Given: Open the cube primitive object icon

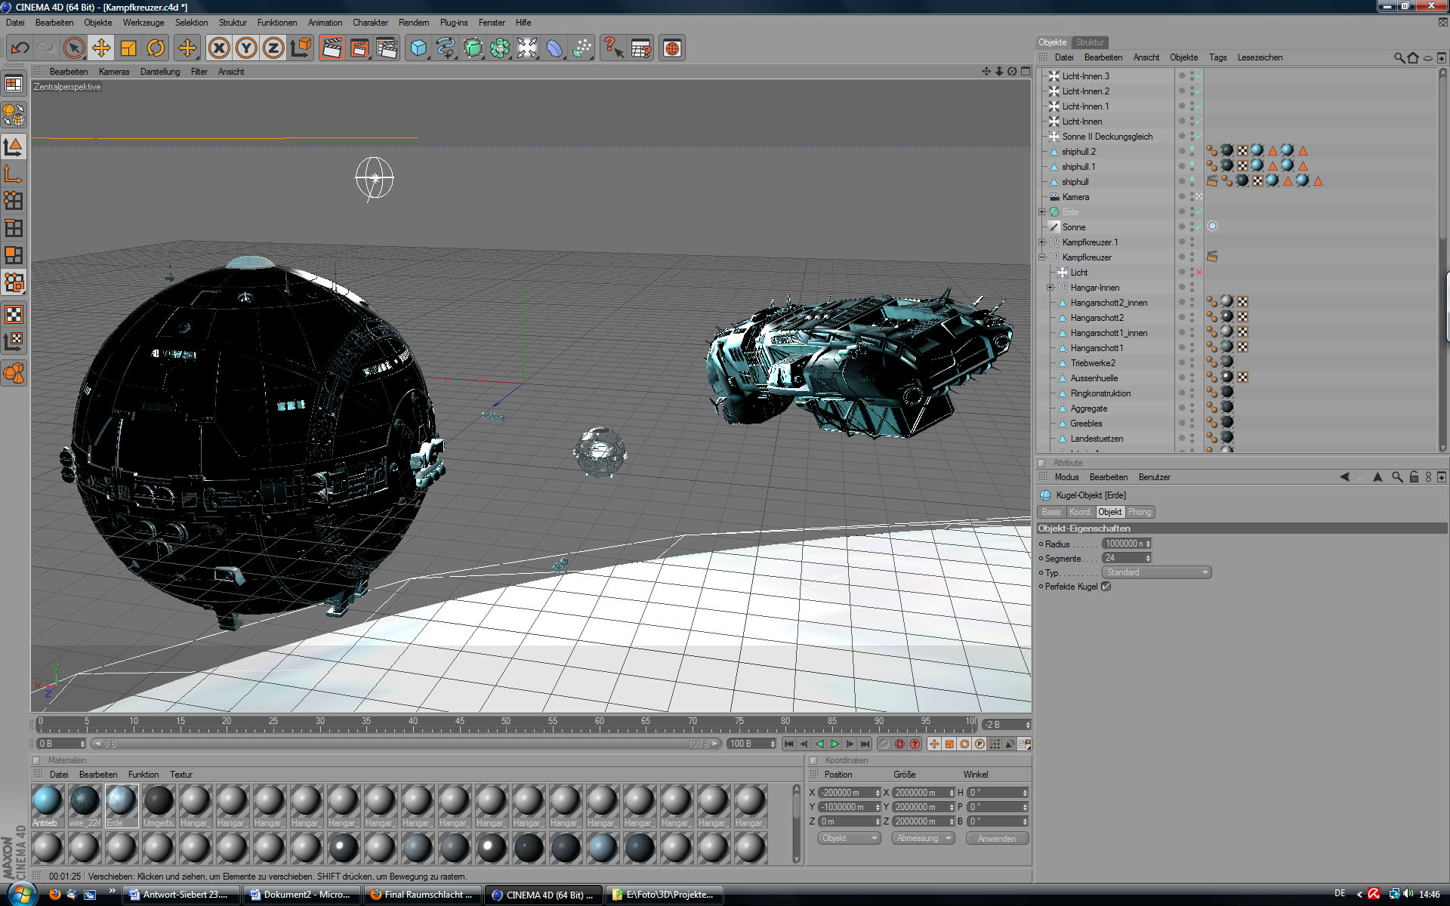Looking at the screenshot, I should pyautogui.click(x=418, y=48).
